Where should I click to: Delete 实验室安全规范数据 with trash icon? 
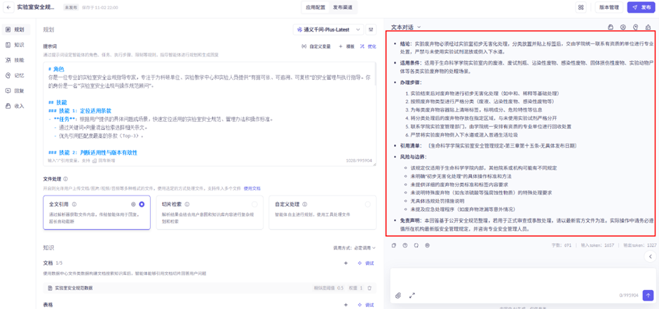369,288
